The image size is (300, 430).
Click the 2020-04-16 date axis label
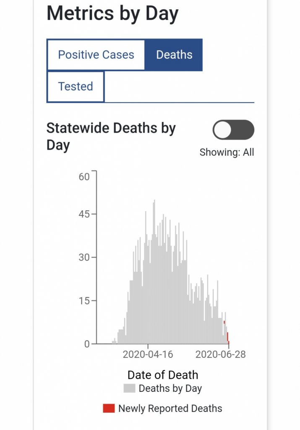(x=148, y=354)
